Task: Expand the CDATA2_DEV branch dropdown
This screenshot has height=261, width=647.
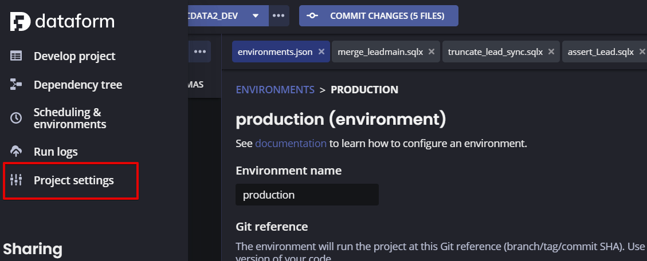Action: click(256, 15)
